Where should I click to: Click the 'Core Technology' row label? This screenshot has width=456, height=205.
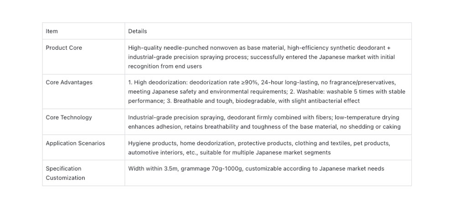pos(69,118)
